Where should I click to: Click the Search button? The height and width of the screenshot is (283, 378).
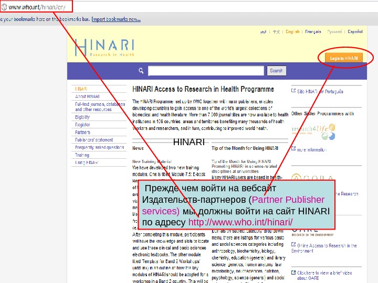[276, 71]
